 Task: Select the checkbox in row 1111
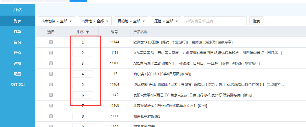click(51, 53)
